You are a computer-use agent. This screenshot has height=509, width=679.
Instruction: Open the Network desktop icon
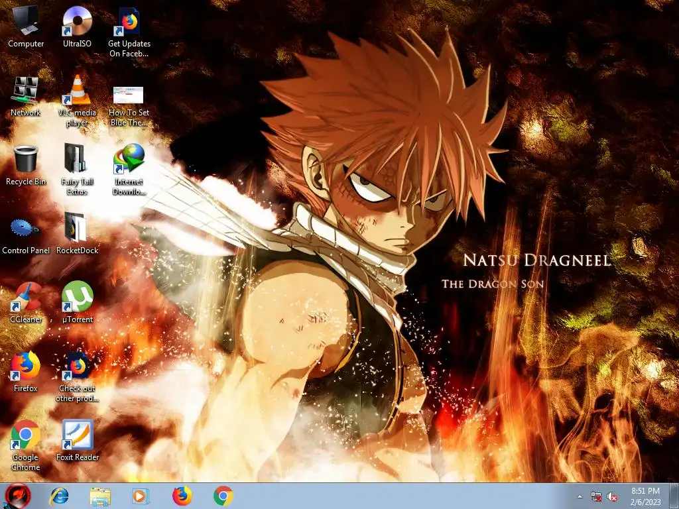26,96
